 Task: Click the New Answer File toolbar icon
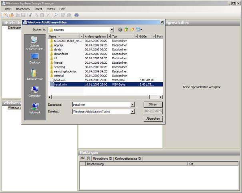pyautogui.click(x=6, y=15)
